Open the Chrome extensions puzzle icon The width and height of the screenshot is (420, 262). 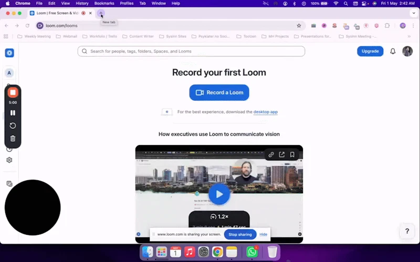click(x=387, y=26)
